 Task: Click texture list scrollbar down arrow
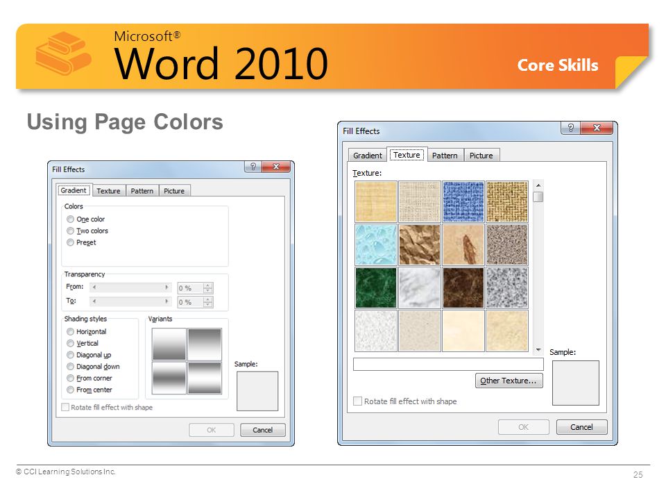click(x=538, y=349)
